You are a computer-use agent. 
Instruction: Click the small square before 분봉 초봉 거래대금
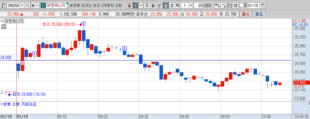tap(2, 104)
